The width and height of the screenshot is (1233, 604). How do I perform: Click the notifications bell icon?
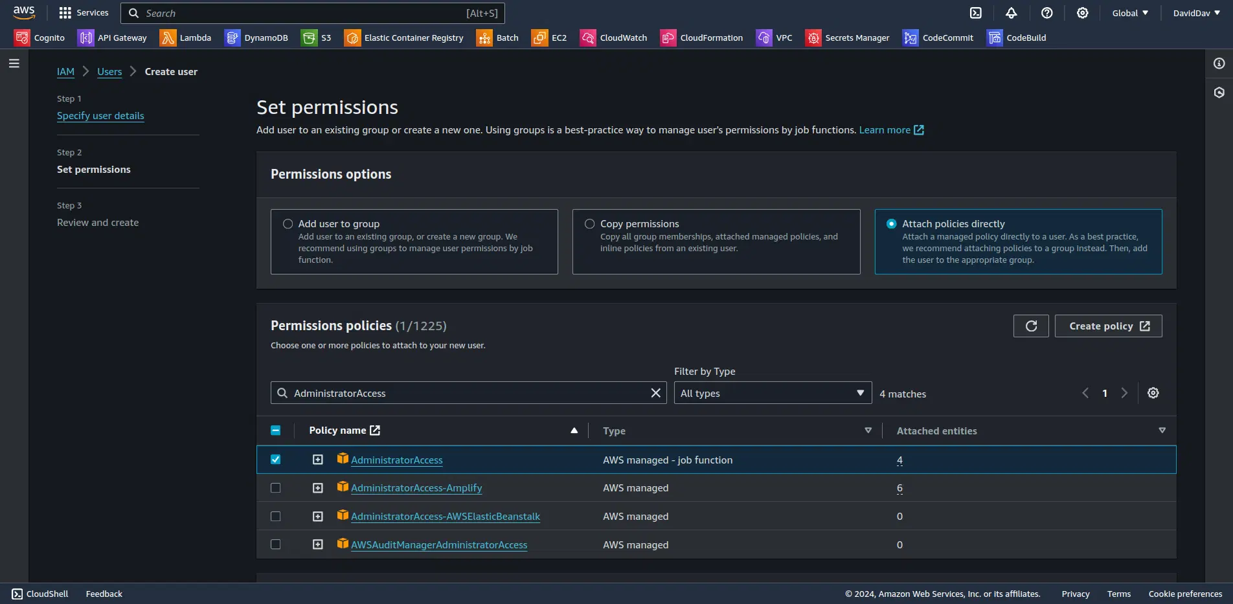click(1011, 13)
